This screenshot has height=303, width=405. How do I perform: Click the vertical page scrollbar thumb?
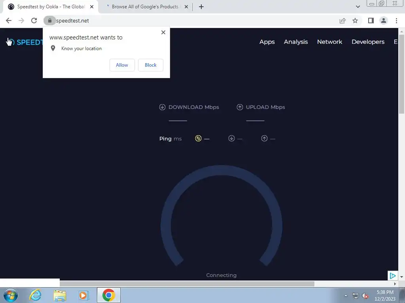[401, 74]
